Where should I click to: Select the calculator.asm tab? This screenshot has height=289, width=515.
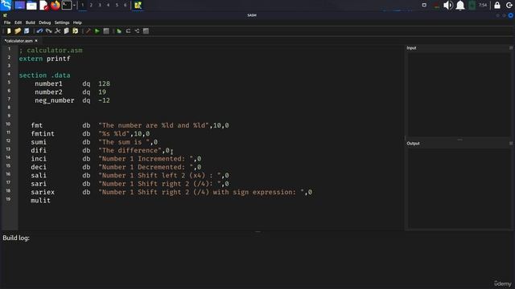click(19, 41)
